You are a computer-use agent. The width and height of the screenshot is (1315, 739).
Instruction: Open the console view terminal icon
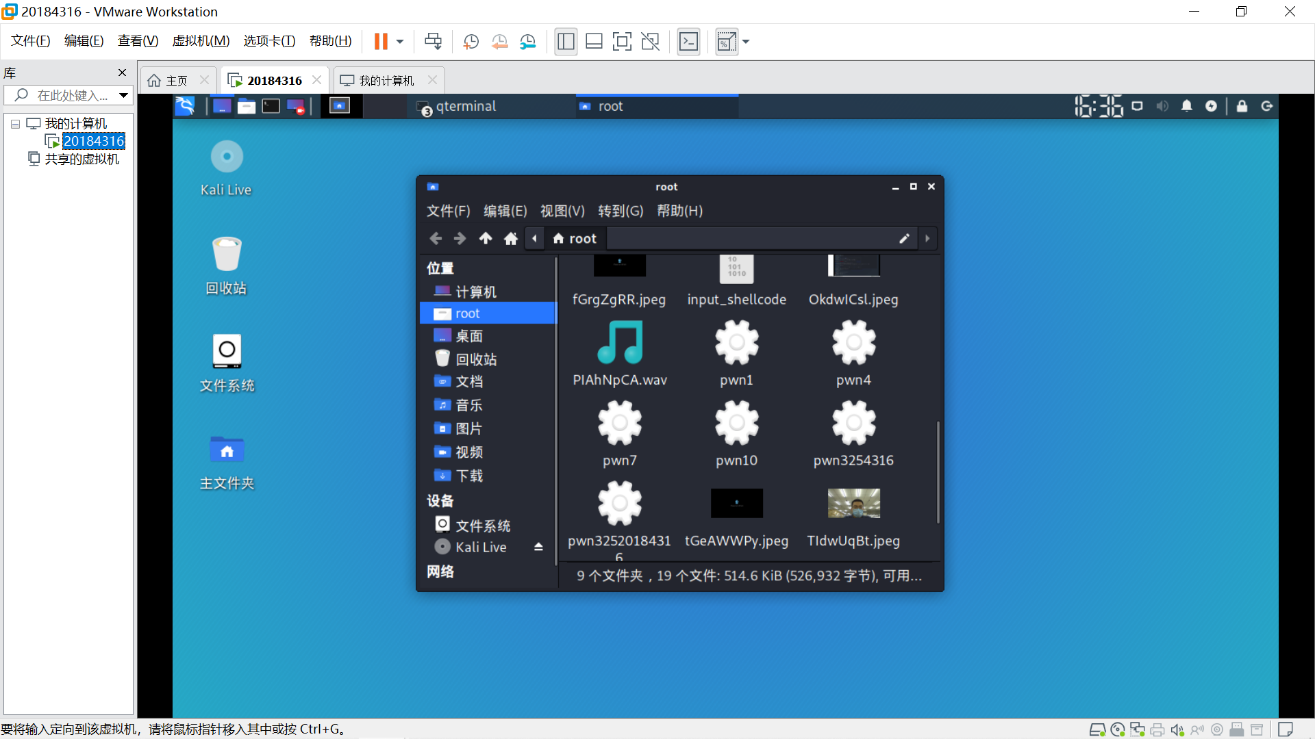688,42
